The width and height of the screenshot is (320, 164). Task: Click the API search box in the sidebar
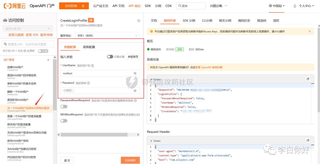click(28, 44)
